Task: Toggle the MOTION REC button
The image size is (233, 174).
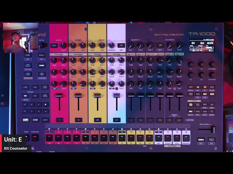Action: click(35, 96)
